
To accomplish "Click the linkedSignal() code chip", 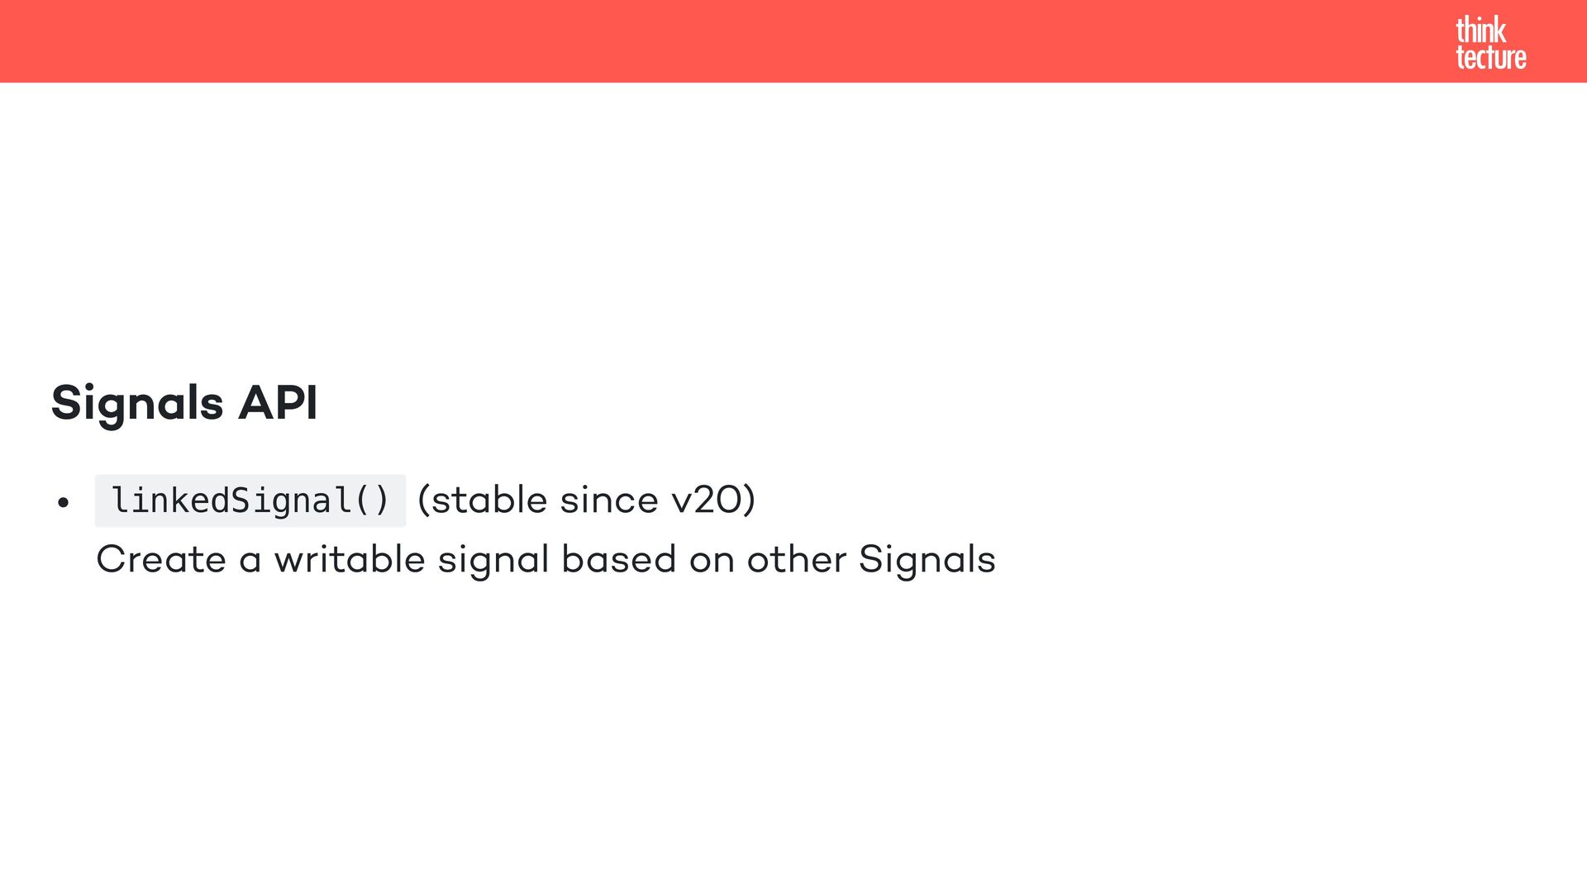I will (x=250, y=501).
